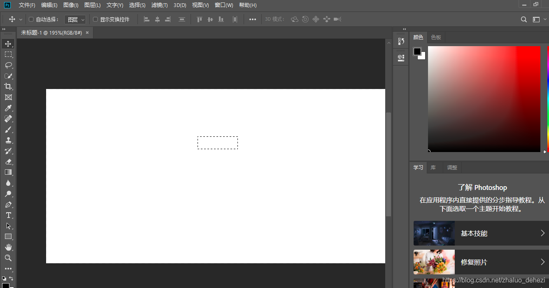The width and height of the screenshot is (549, 288).
Task: Select the History Brush tool
Action: point(8,151)
